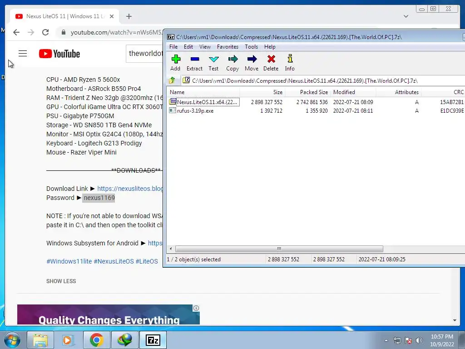Screen dimensions: 465x349
Task: Select the Nexus LiteOS 11 YouTube tab
Action: (x=64, y=16)
